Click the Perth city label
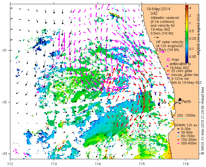The width and height of the screenshot is (206, 167). coord(186,102)
